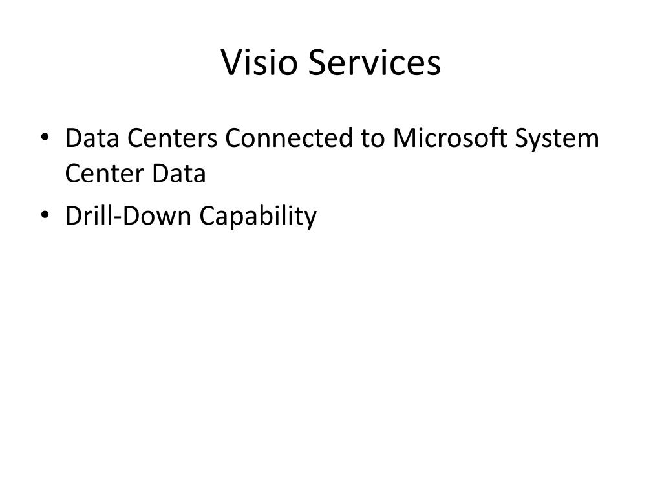The image size is (662, 497).
Task: Click the "Microsoft System" phrase
Action: tap(496, 140)
